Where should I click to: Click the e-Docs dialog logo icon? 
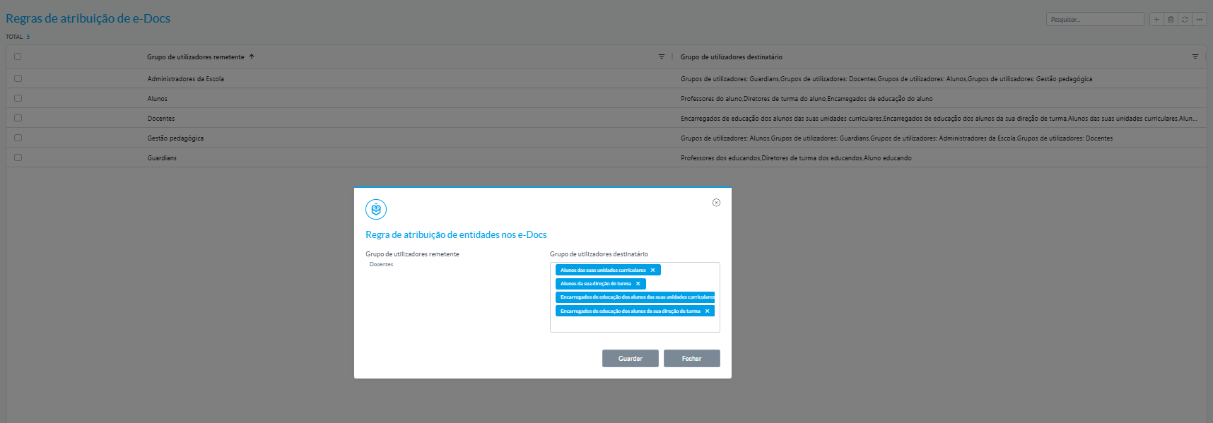tap(376, 209)
